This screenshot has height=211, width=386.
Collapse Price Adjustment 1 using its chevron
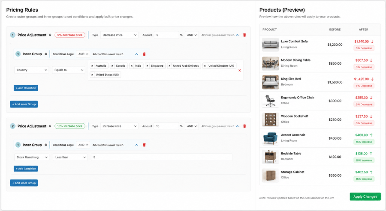[237, 35]
